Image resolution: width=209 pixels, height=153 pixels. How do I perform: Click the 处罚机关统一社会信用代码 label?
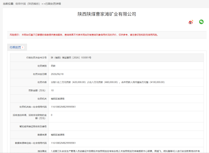coord(33,107)
